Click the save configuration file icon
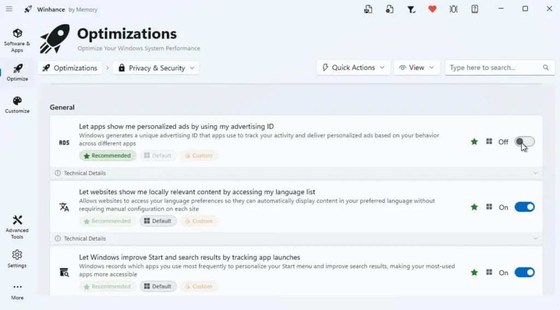The image size is (560, 310). (x=369, y=9)
